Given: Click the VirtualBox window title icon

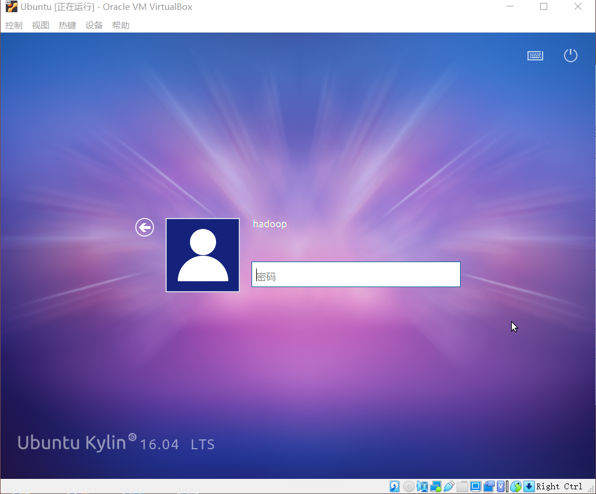Looking at the screenshot, I should [12, 7].
